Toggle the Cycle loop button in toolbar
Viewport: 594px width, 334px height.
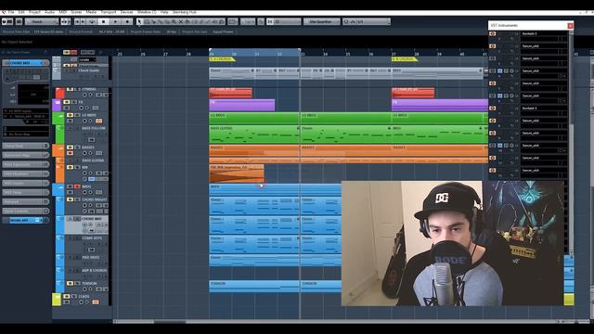91,22
